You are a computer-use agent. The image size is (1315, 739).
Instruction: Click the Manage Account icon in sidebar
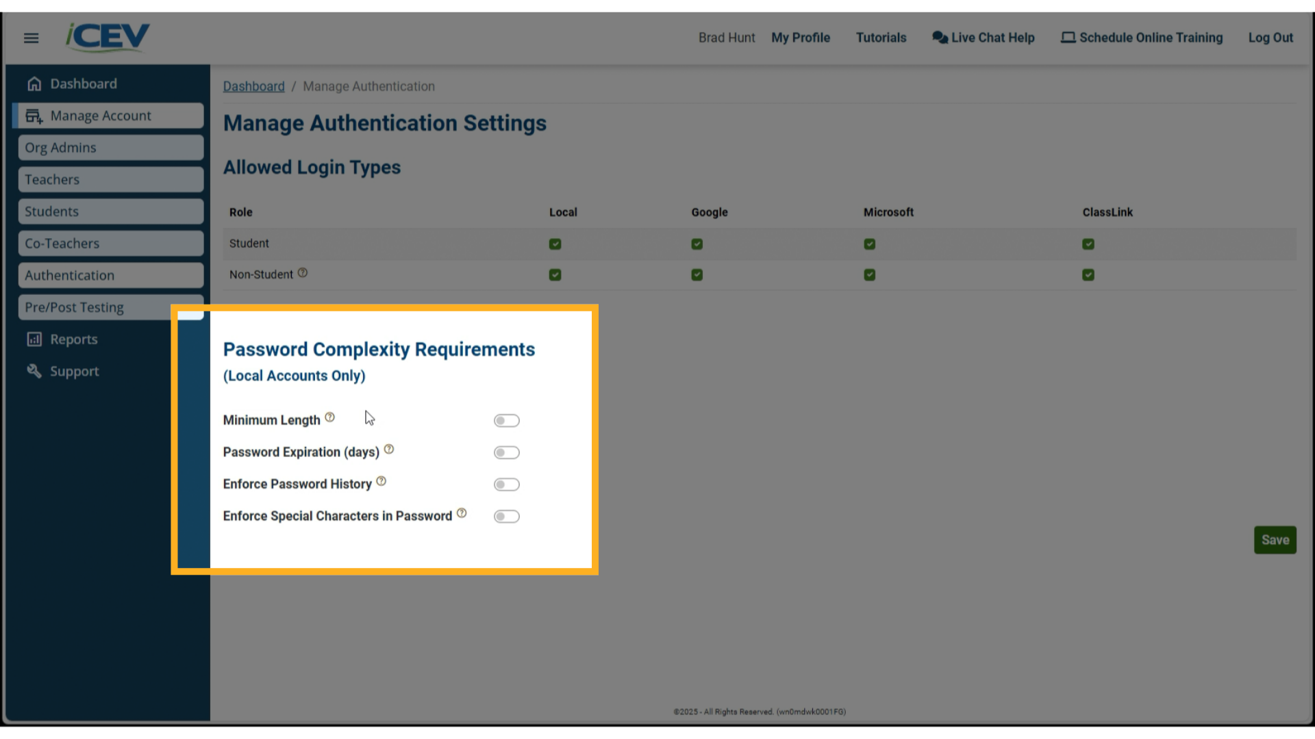pyautogui.click(x=34, y=116)
